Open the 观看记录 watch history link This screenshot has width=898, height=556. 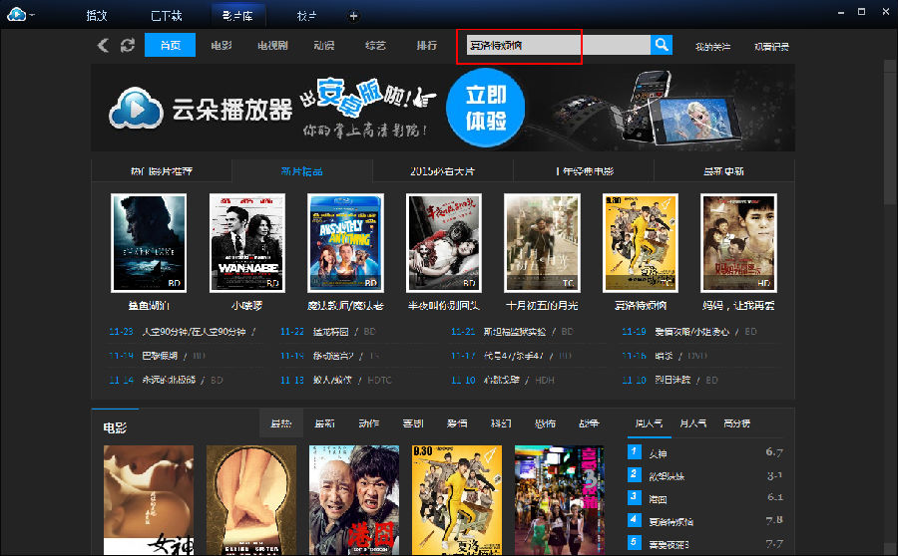point(771,46)
